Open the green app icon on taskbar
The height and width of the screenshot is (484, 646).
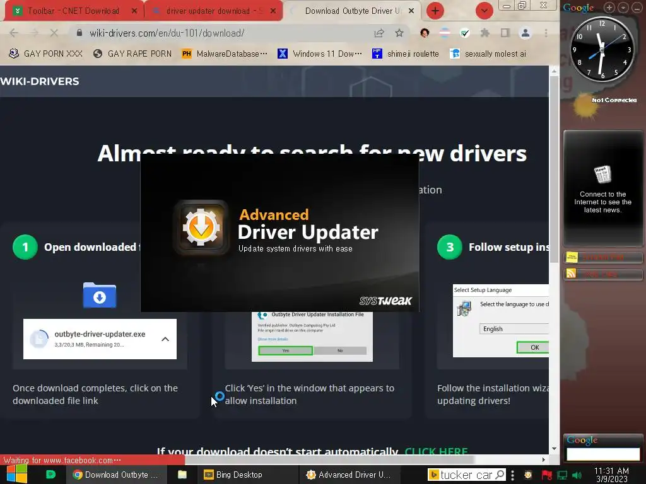pyautogui.click(x=50, y=475)
